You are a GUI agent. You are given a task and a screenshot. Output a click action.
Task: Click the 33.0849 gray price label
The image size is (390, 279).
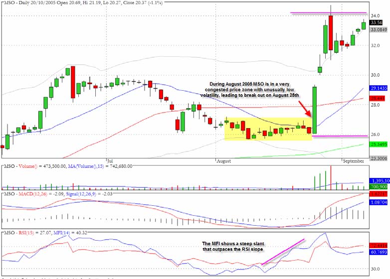point(379,30)
